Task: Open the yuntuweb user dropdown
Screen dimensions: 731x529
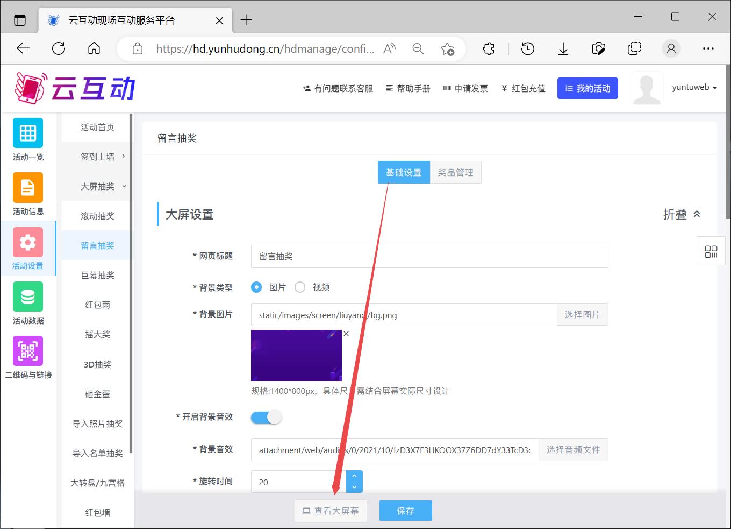Action: point(694,88)
